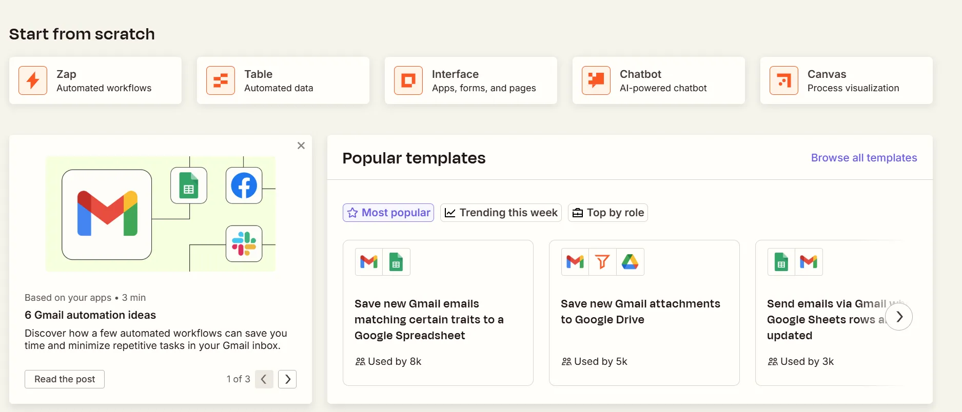
Task: Click the Google Drive icon on template
Action: pyautogui.click(x=630, y=262)
